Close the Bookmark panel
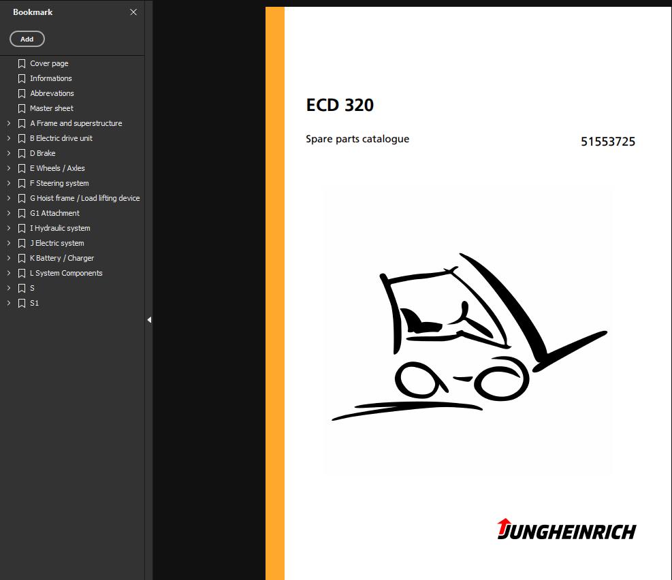The image size is (672, 580). 133,12
